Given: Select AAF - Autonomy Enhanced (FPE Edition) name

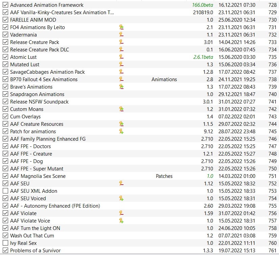Looking at the screenshot, I should click(x=55, y=206).
